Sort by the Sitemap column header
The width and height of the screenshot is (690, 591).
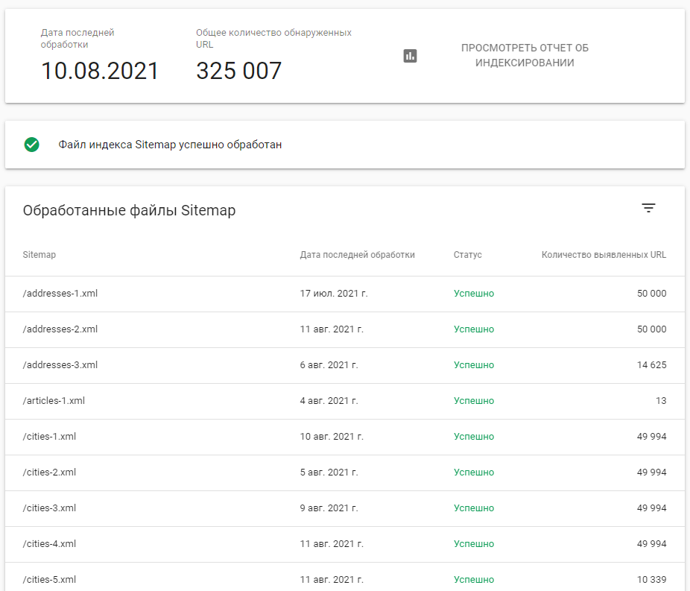tap(39, 255)
